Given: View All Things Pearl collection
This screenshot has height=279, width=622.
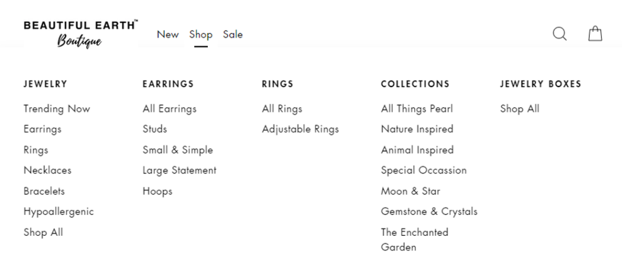Looking at the screenshot, I should coord(417,109).
